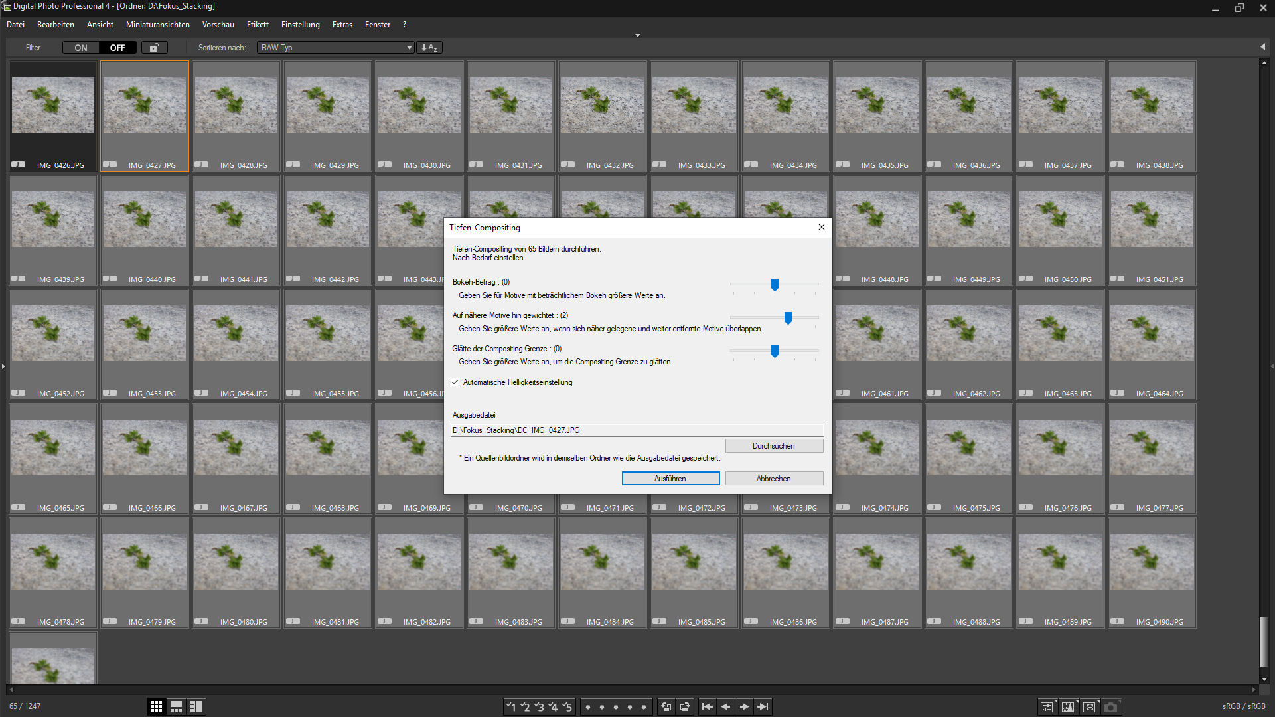Click the Ausführen button
This screenshot has height=717, width=1275.
point(670,479)
